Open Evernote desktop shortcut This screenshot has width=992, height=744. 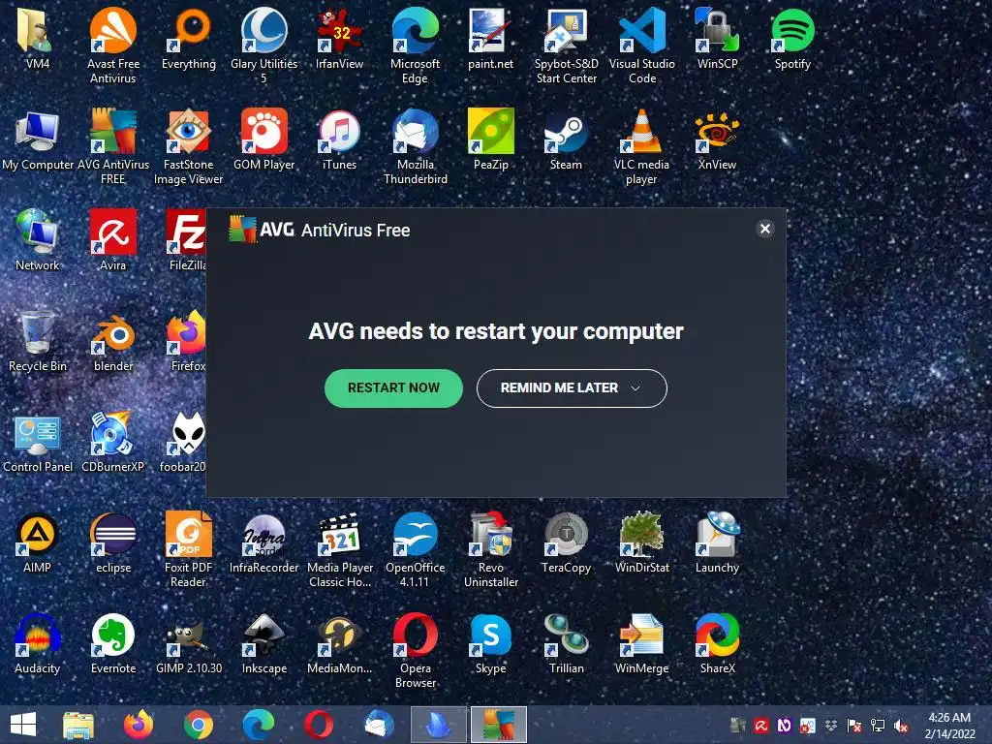(112, 643)
